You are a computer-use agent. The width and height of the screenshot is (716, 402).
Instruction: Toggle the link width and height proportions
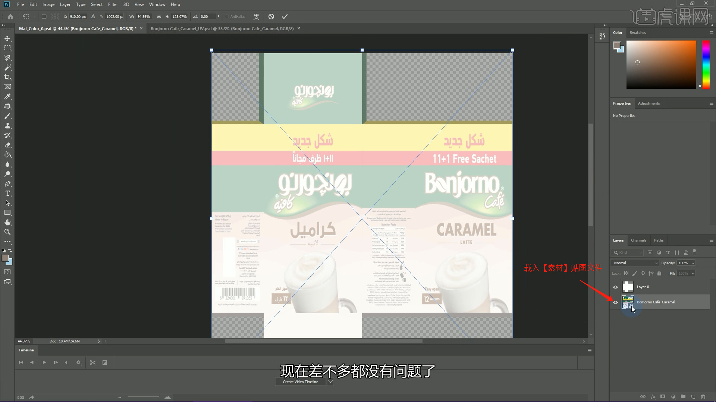click(159, 16)
